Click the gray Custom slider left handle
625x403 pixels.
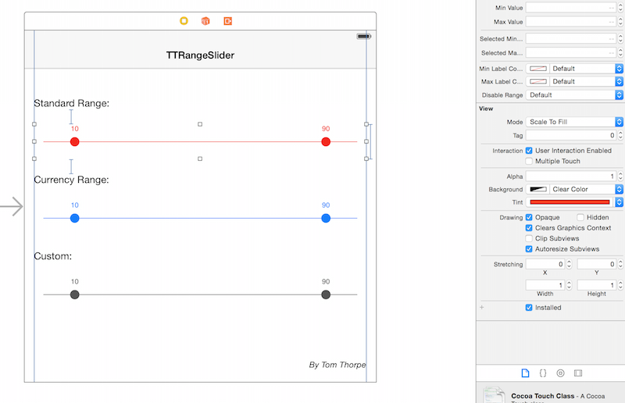(74, 294)
